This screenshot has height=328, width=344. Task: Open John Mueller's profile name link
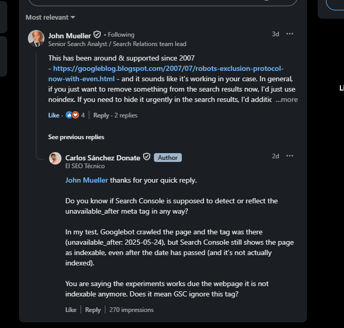[x=69, y=35]
